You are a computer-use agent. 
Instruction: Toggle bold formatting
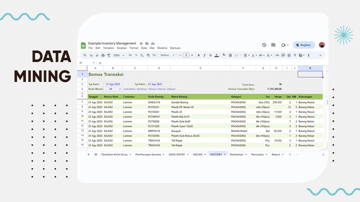199,55
